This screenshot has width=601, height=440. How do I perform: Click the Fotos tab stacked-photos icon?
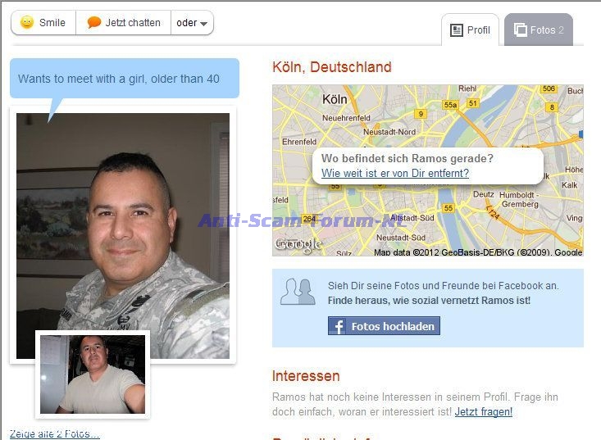click(x=520, y=29)
